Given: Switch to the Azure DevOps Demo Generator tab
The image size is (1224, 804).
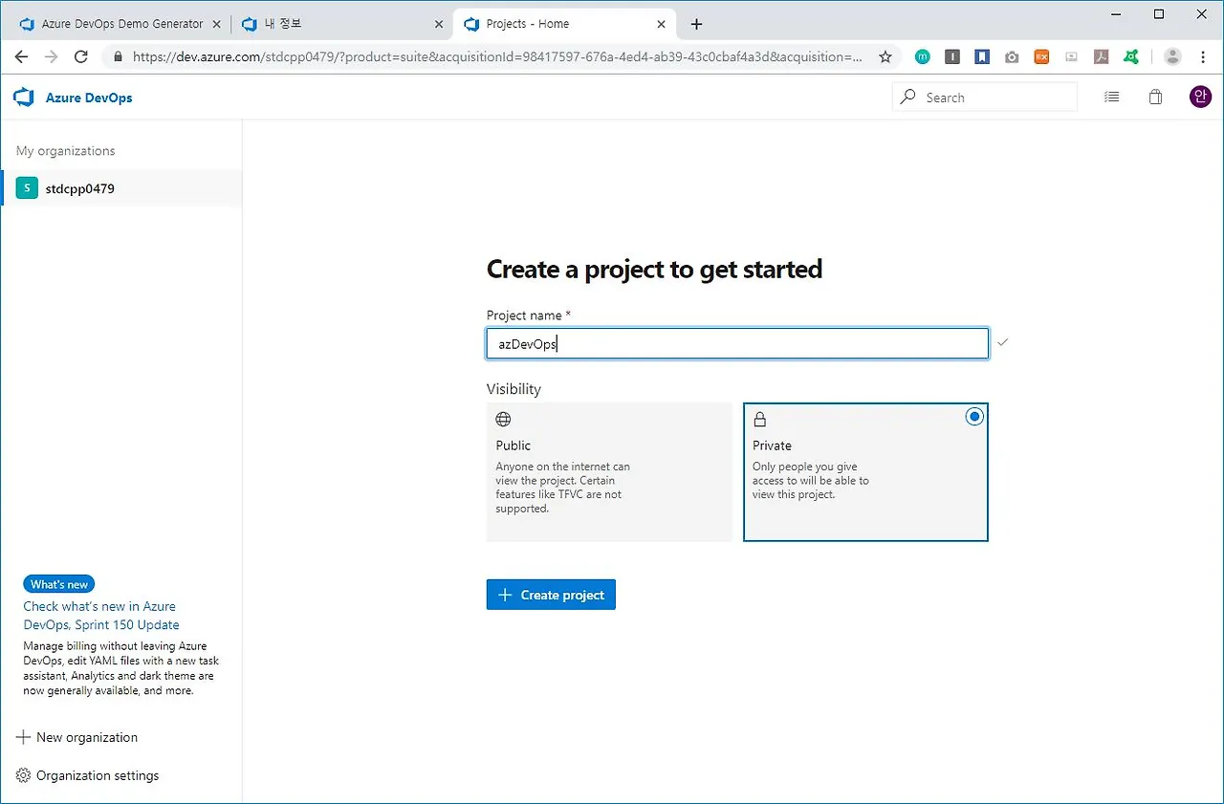Looking at the screenshot, I should [x=120, y=24].
